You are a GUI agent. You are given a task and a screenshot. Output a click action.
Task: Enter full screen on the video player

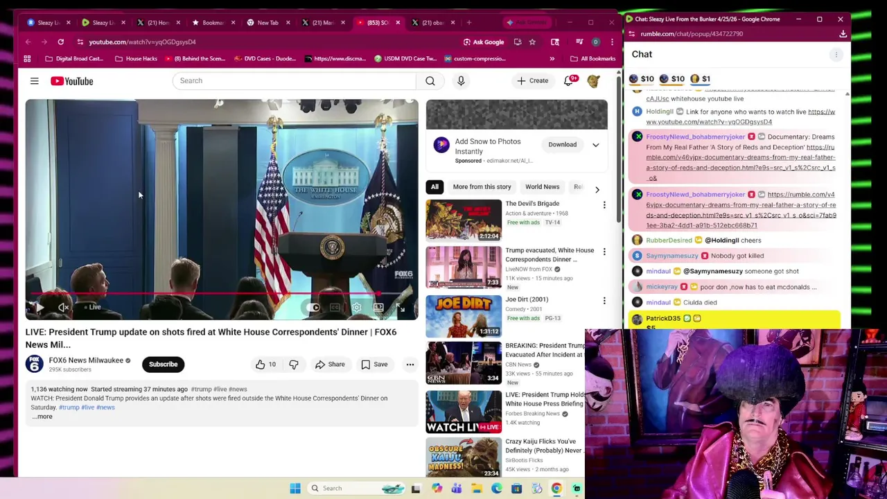(400, 307)
